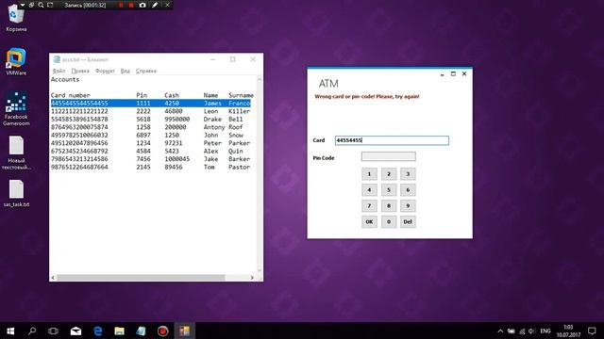Open the Recycle Bin desktop icon
Screen dimensions: 604x339
coord(16,17)
